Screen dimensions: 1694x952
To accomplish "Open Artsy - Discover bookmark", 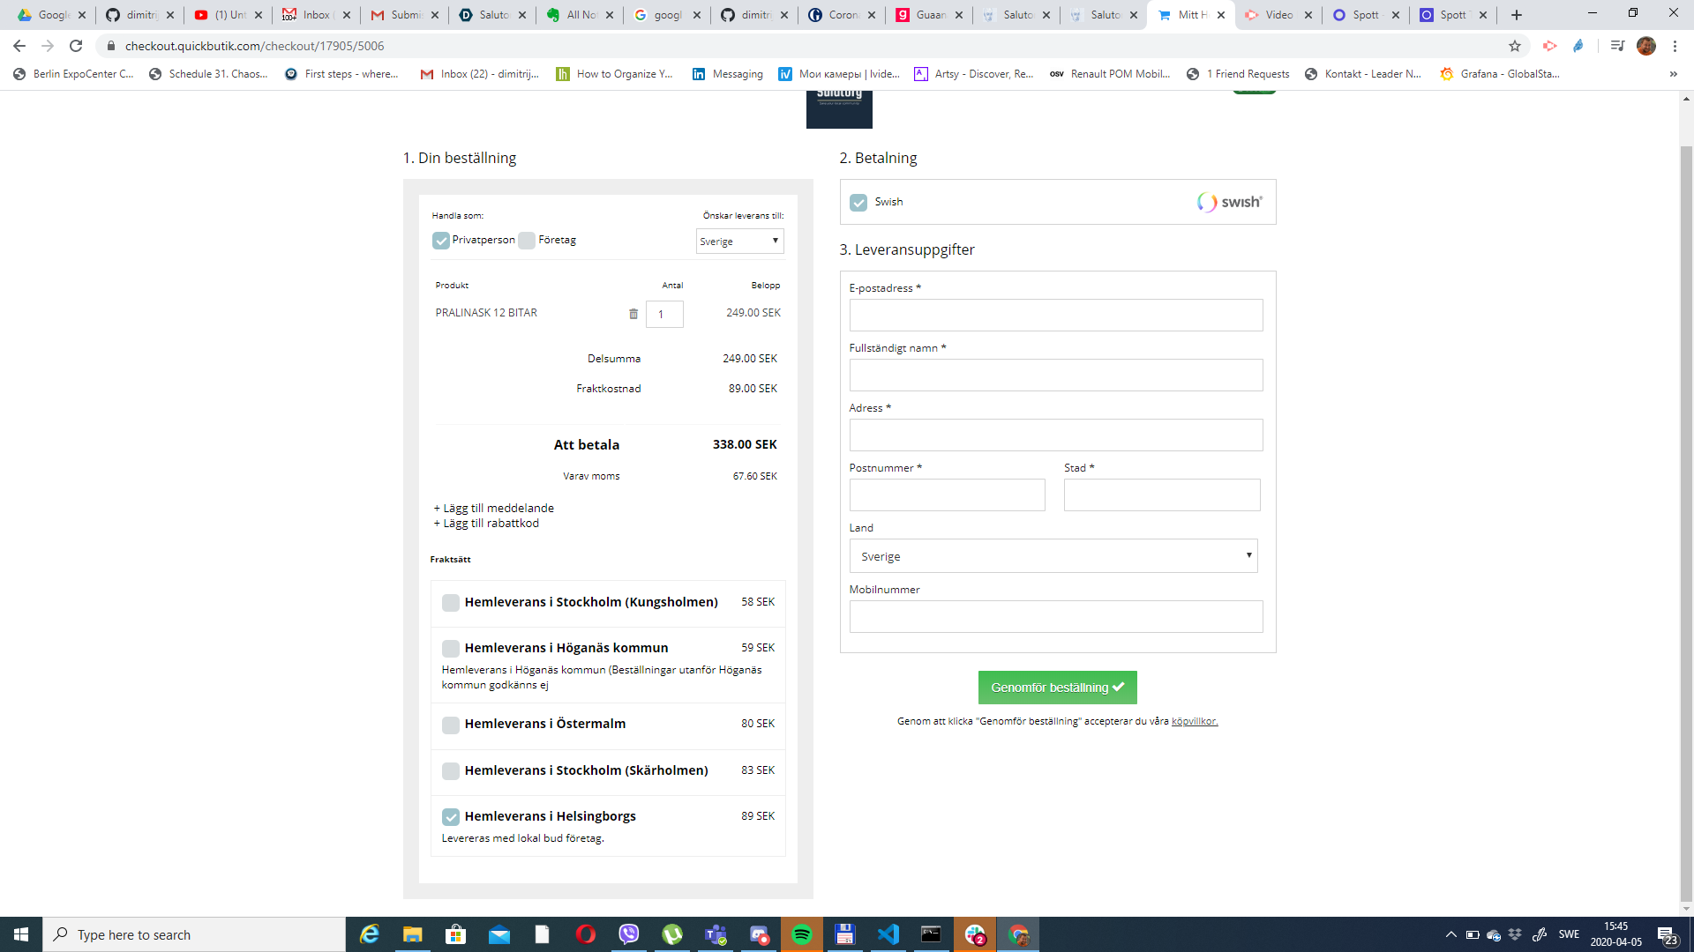I will coord(974,74).
